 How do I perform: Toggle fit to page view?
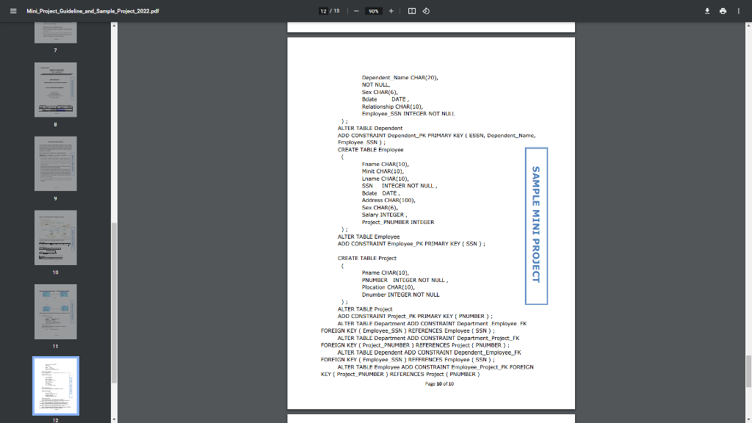[x=413, y=11]
